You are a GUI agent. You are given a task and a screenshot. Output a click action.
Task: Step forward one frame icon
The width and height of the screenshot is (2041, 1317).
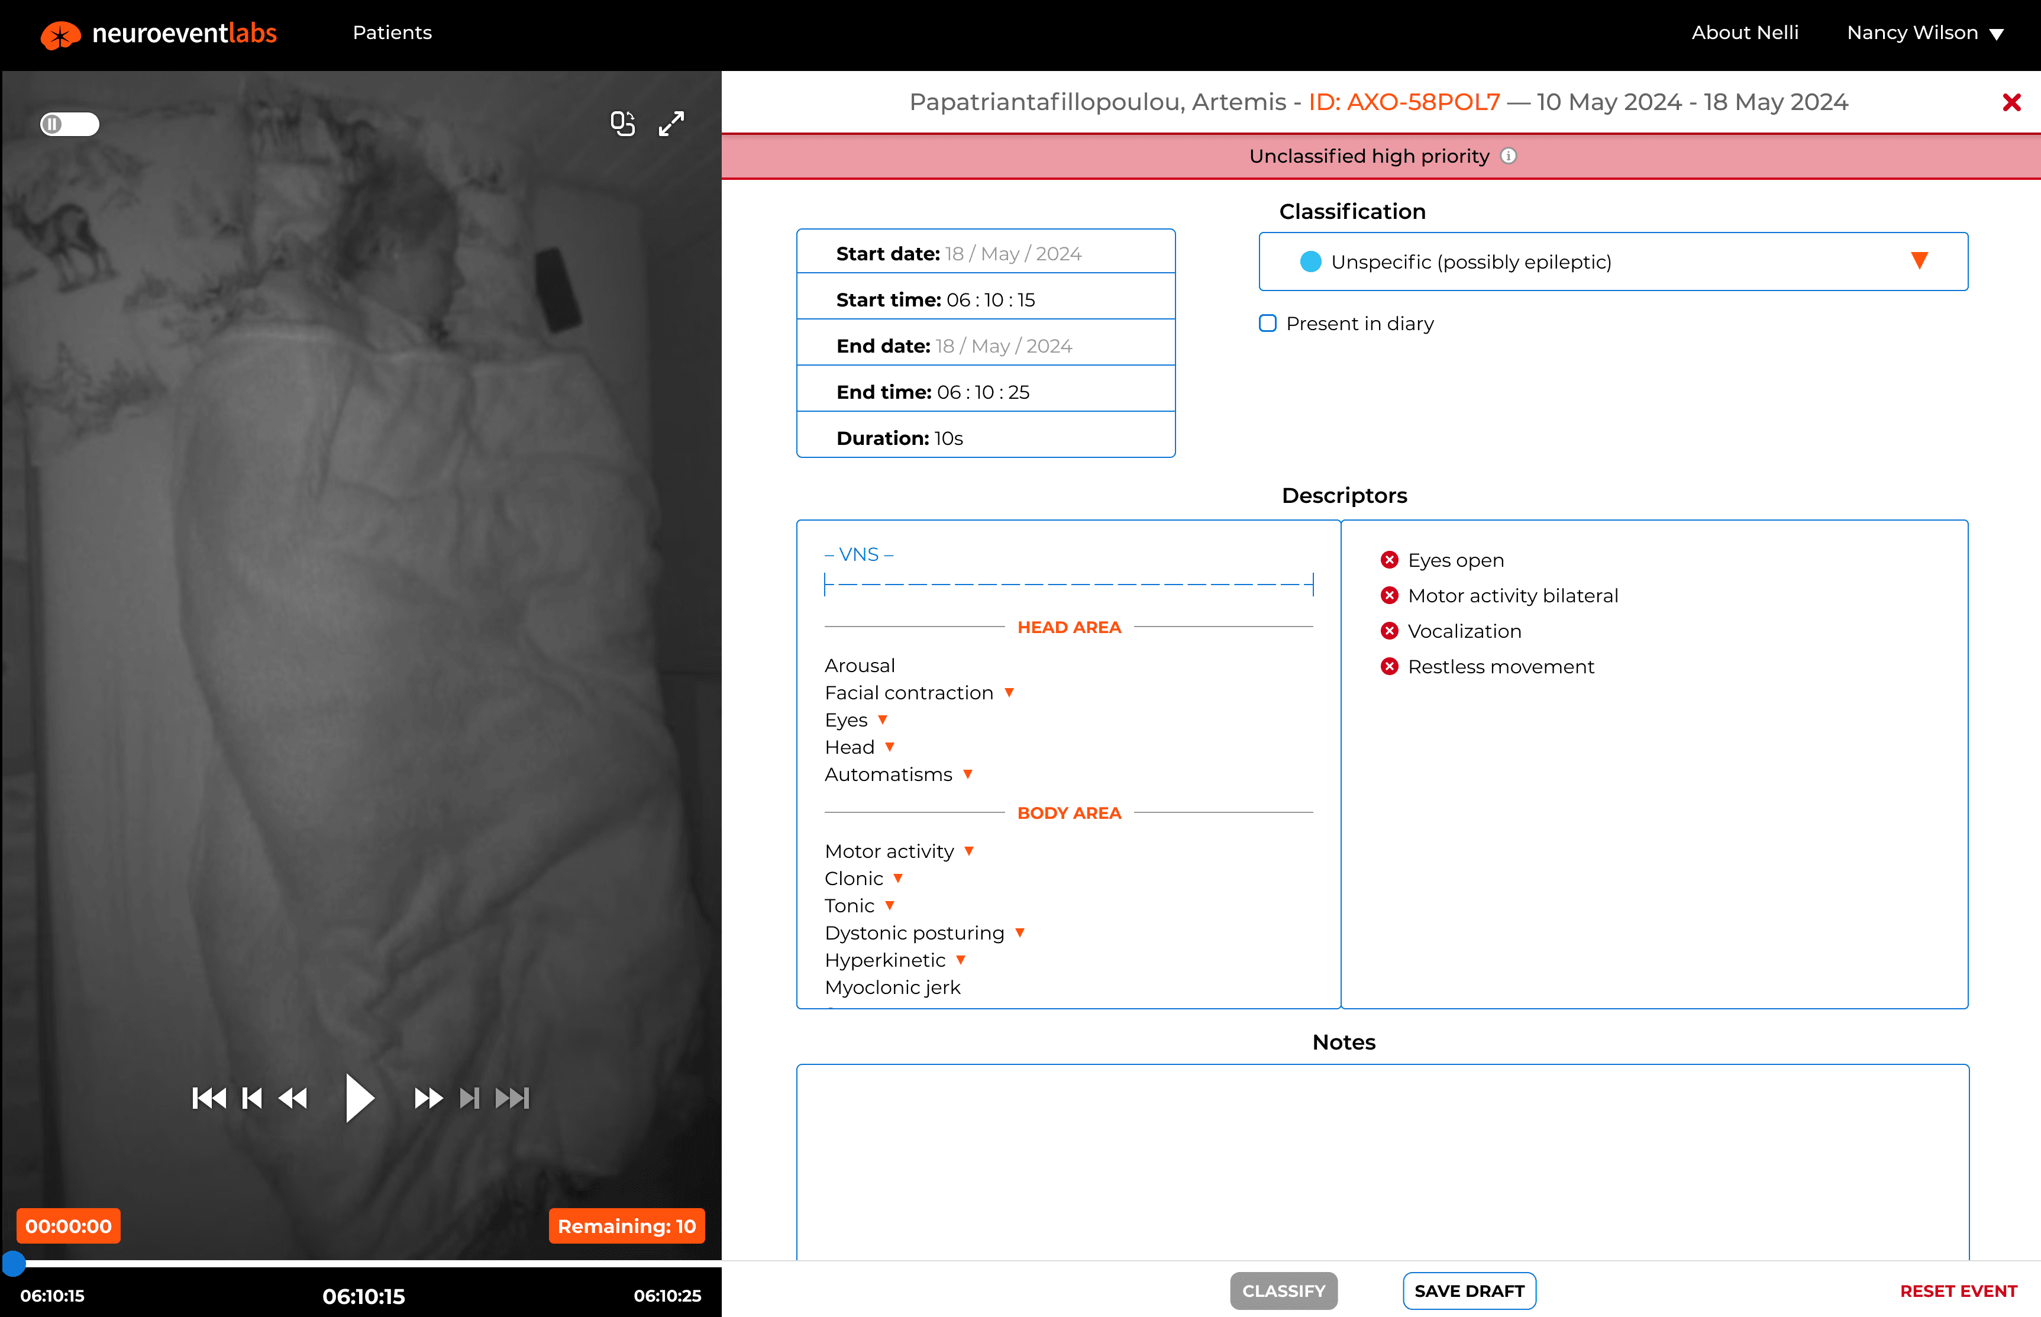tap(469, 1097)
